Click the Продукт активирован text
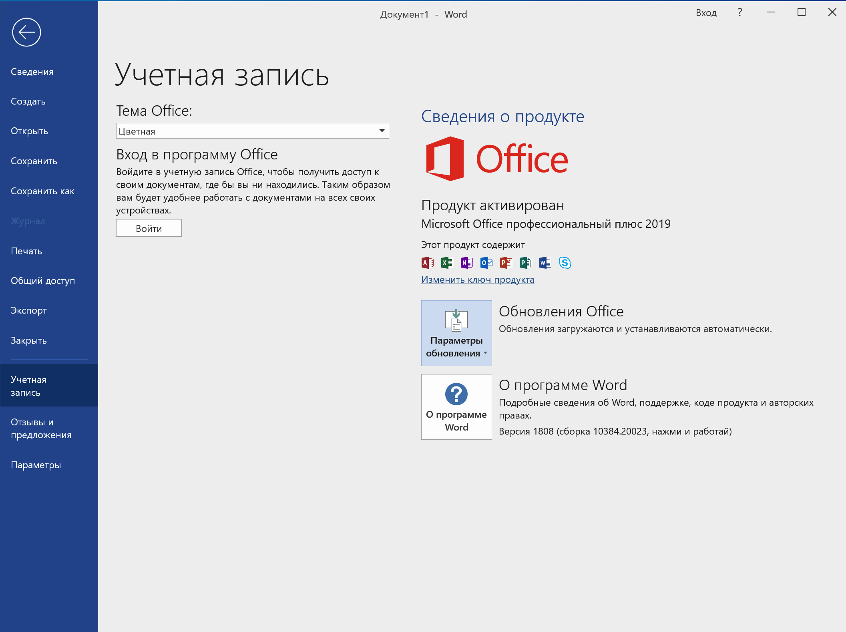 [x=493, y=205]
